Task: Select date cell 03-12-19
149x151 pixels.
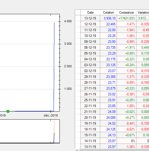Action: click(90, 65)
